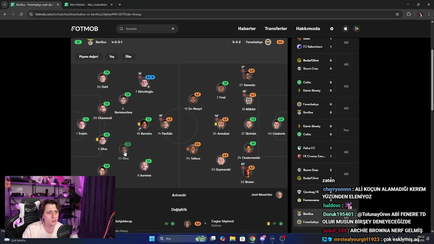
Task: Open the Bodø/Glimt vs Sturm Graz 5-0 match
Action: (x=325, y=64)
